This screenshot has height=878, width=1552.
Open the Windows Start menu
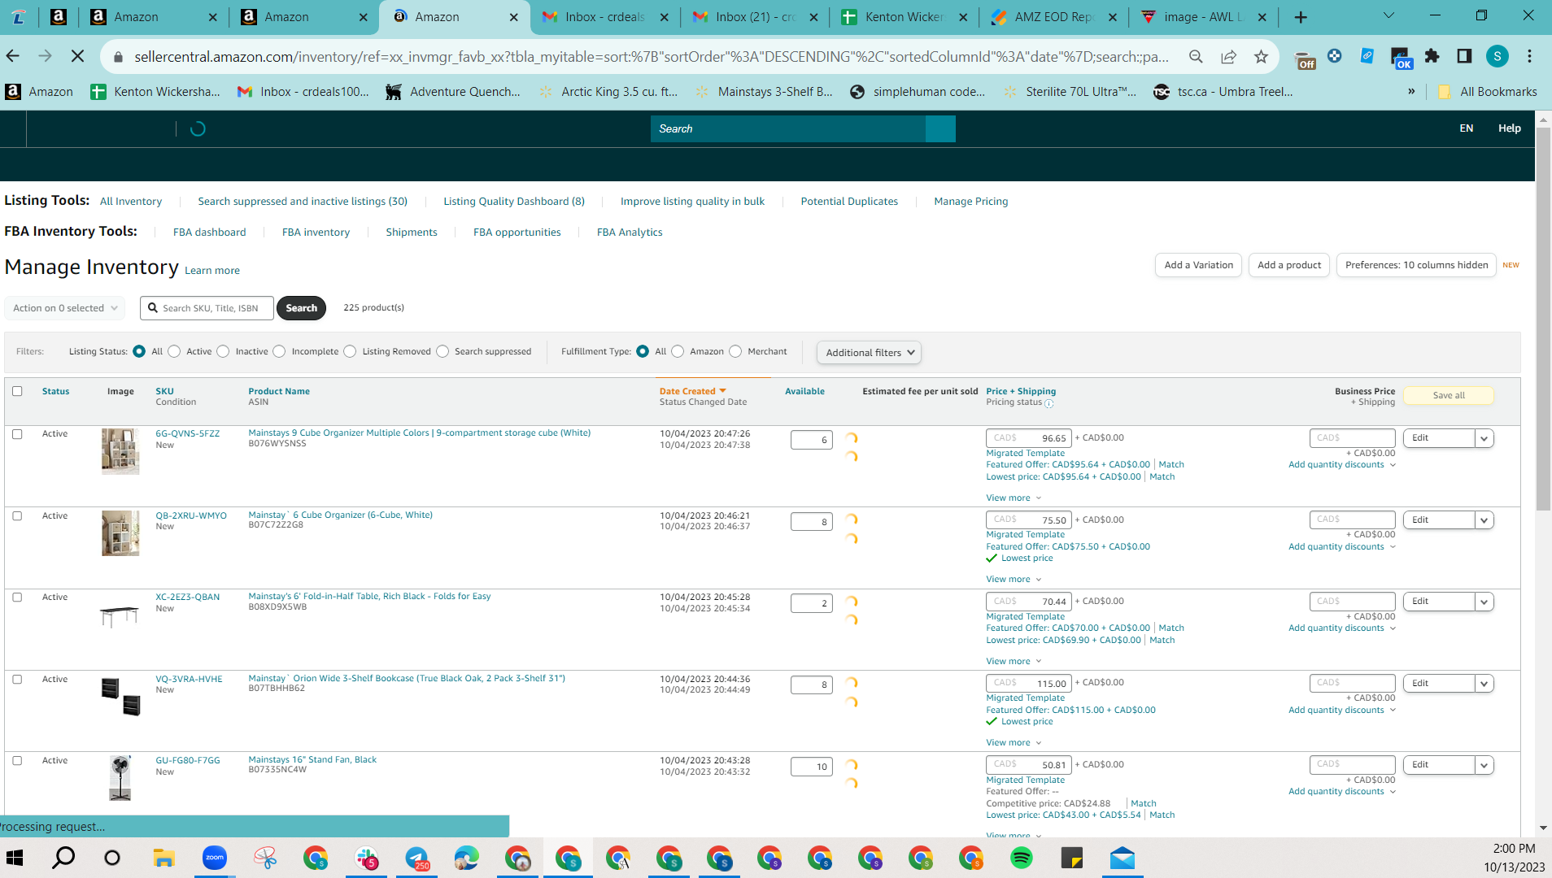[15, 858]
